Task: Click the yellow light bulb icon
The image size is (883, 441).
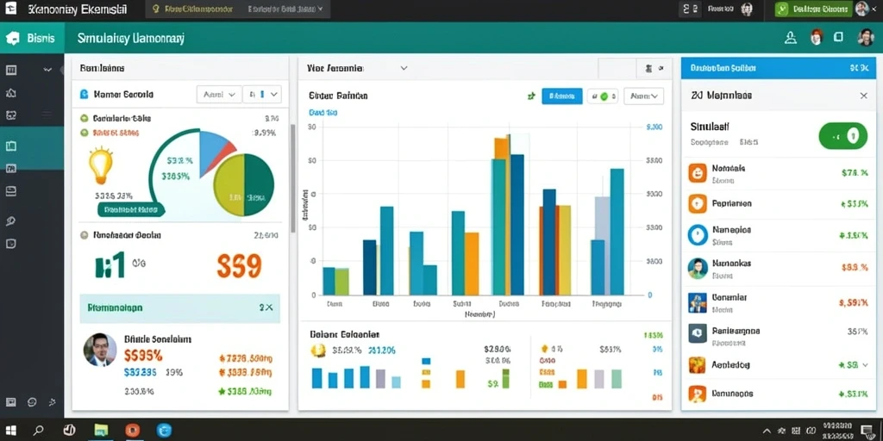Action: (x=101, y=165)
